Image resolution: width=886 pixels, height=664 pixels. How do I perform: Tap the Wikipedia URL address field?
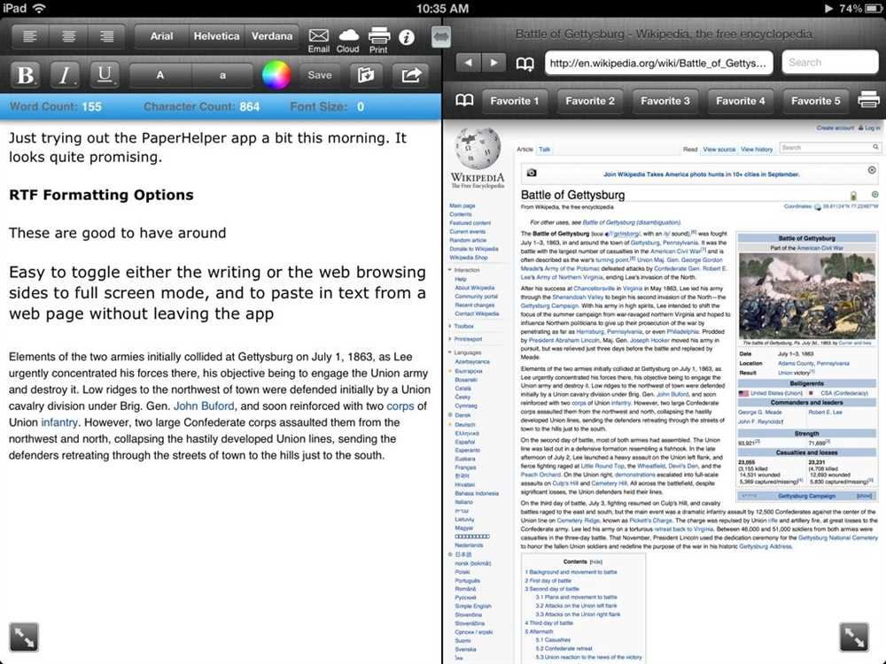point(658,63)
